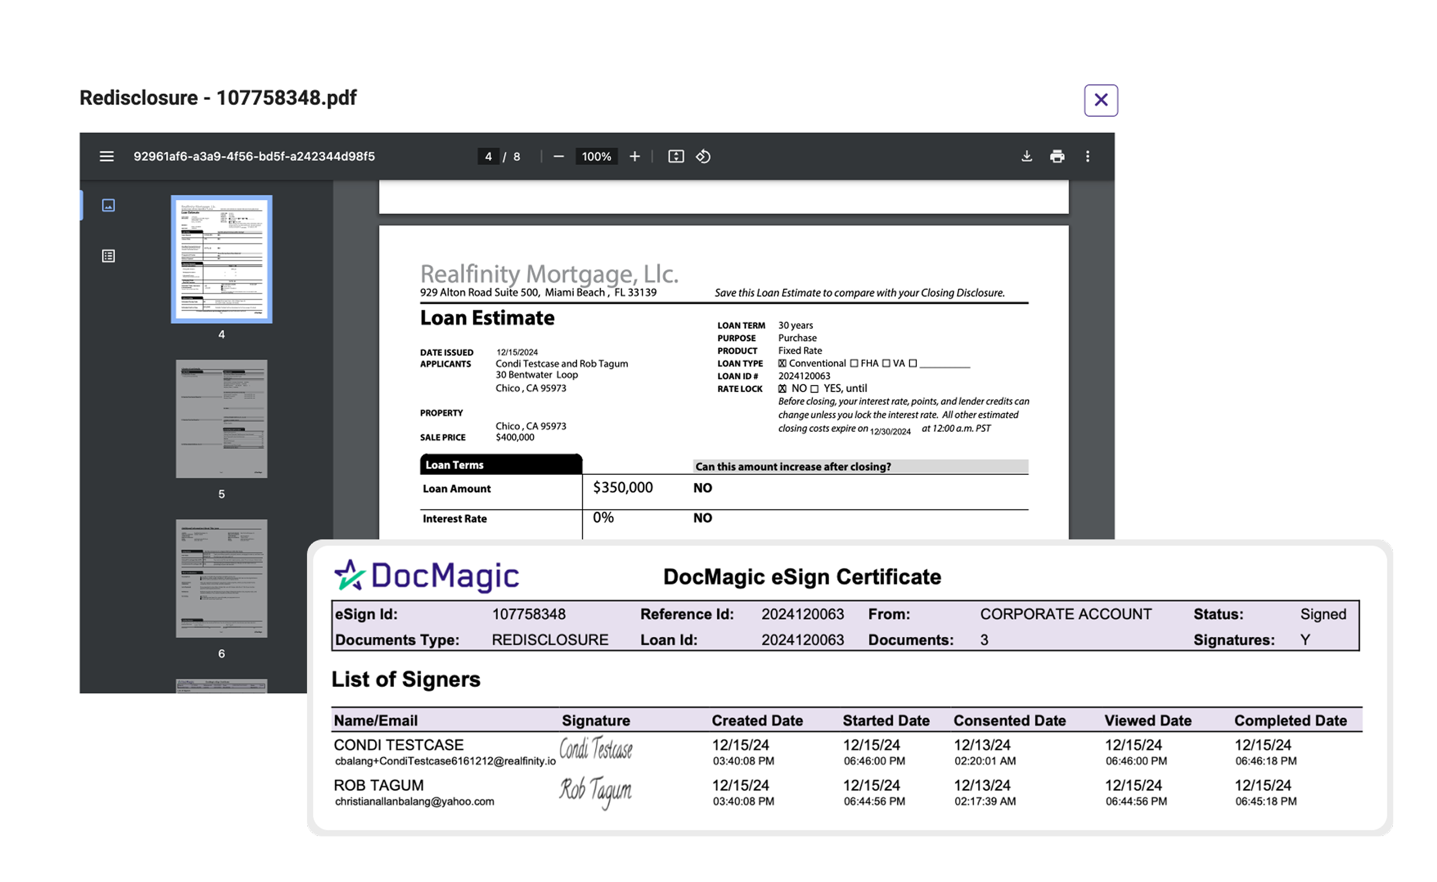Screen dimensions: 1437x882
Task: Close the Redisclosure PDF dialog
Action: tap(1101, 100)
